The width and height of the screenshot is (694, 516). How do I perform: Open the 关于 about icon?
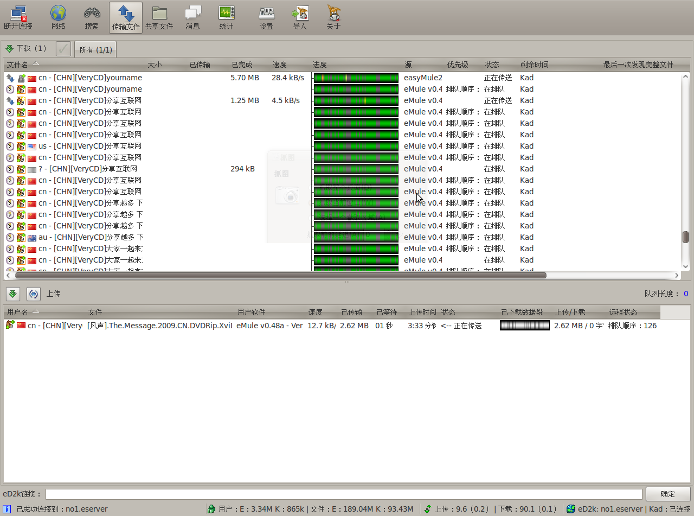click(333, 17)
